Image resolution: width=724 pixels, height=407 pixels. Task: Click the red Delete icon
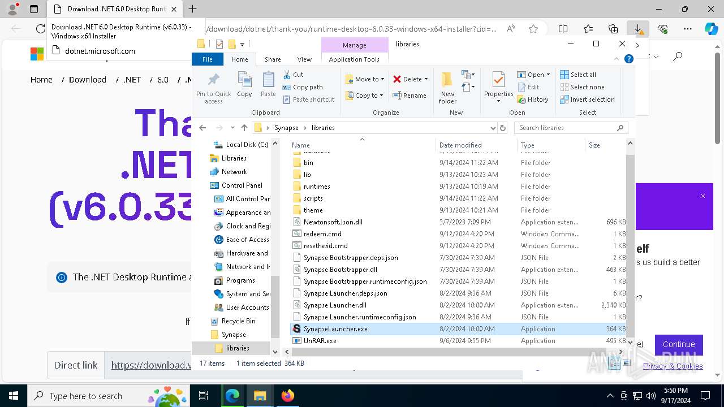coord(397,79)
